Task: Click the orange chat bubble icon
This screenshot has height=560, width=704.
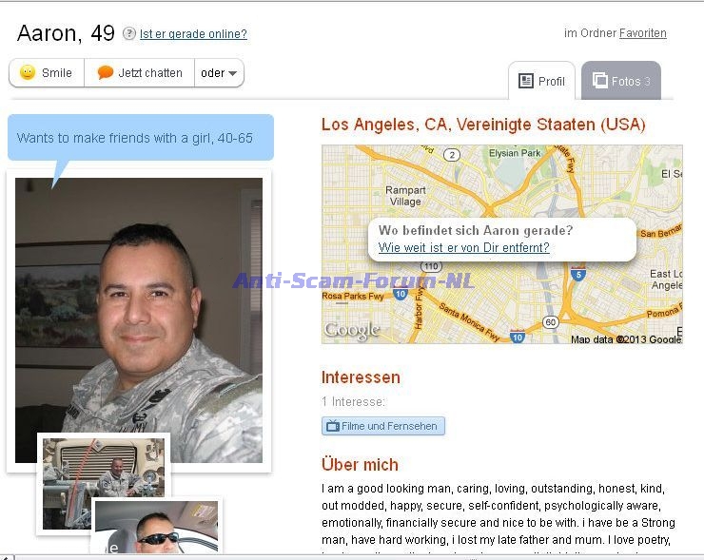Action: tap(105, 72)
